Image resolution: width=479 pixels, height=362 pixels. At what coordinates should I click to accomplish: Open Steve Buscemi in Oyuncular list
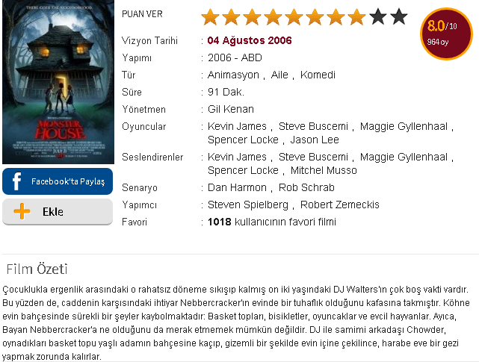(313, 126)
